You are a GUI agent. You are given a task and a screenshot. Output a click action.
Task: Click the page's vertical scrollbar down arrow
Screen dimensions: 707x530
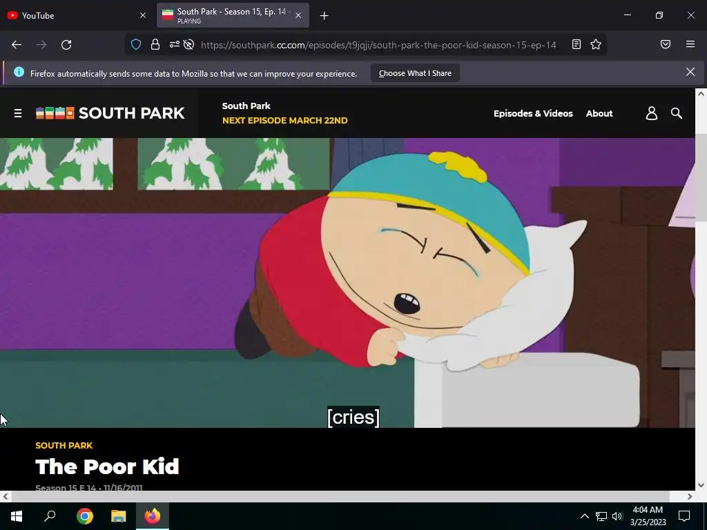pyautogui.click(x=701, y=485)
